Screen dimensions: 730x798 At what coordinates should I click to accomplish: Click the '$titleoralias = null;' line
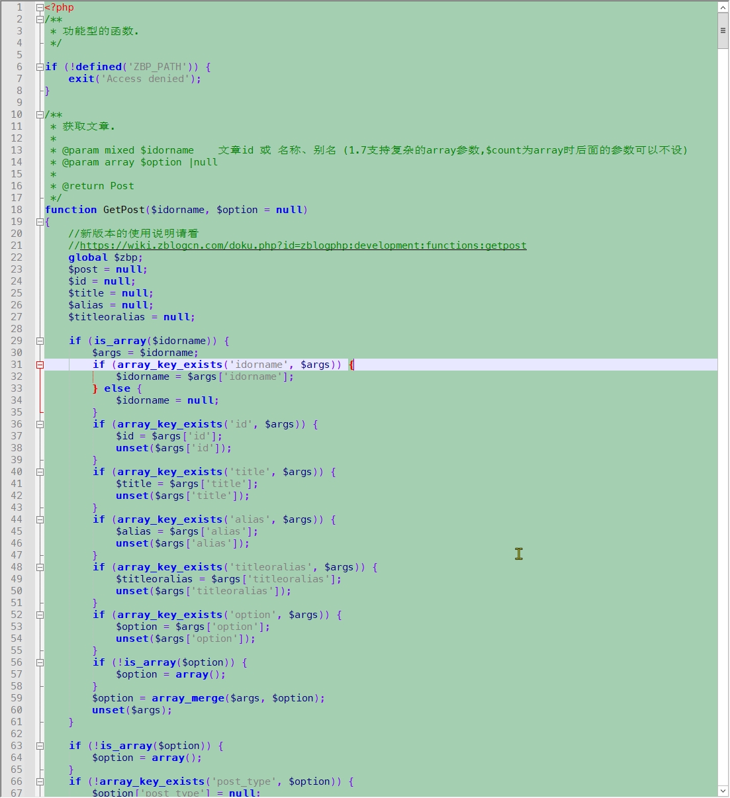pos(132,317)
